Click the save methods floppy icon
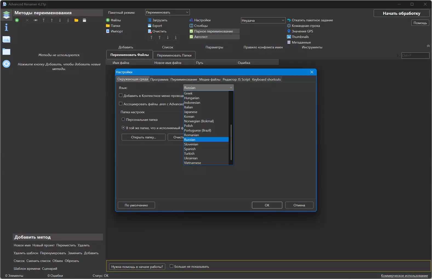This screenshot has width=432, height=279. pos(84,20)
